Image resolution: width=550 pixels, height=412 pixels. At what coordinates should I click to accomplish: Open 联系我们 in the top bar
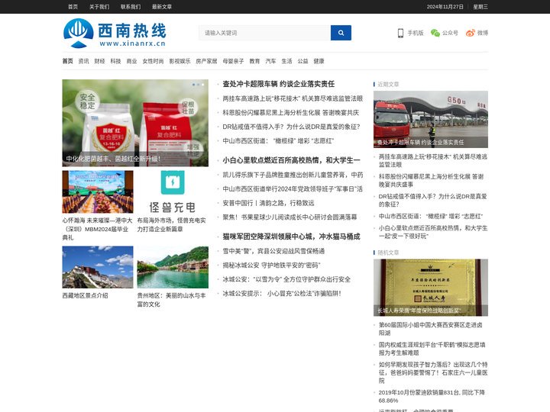pos(131,7)
